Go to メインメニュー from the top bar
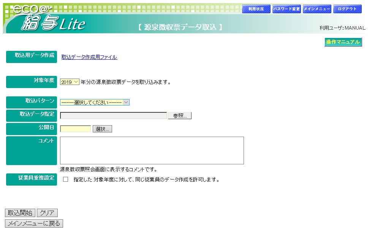The image size is (372, 233). 317,9
